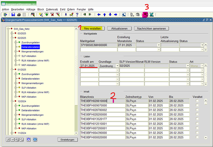Click the Save diskette toolbar icon
This screenshot has width=213, height=147.
[x=13, y=15]
